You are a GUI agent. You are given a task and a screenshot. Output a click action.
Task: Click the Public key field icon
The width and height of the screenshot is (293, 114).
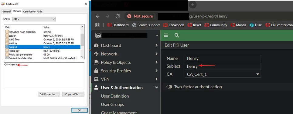pyautogui.click(x=7, y=51)
